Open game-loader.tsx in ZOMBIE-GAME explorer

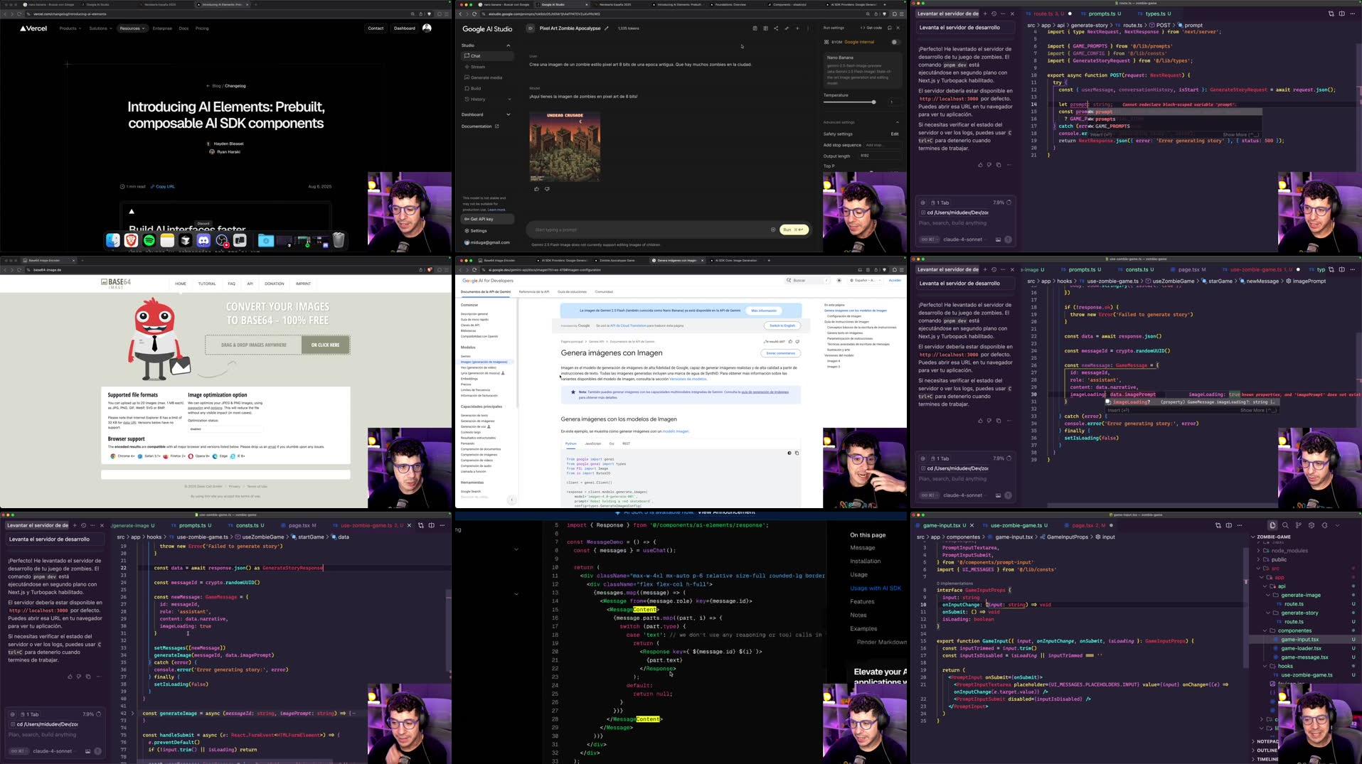tap(1301, 648)
